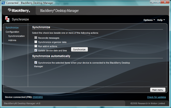
Task: Go to Synchronization under Configuration
Action: click(16, 36)
